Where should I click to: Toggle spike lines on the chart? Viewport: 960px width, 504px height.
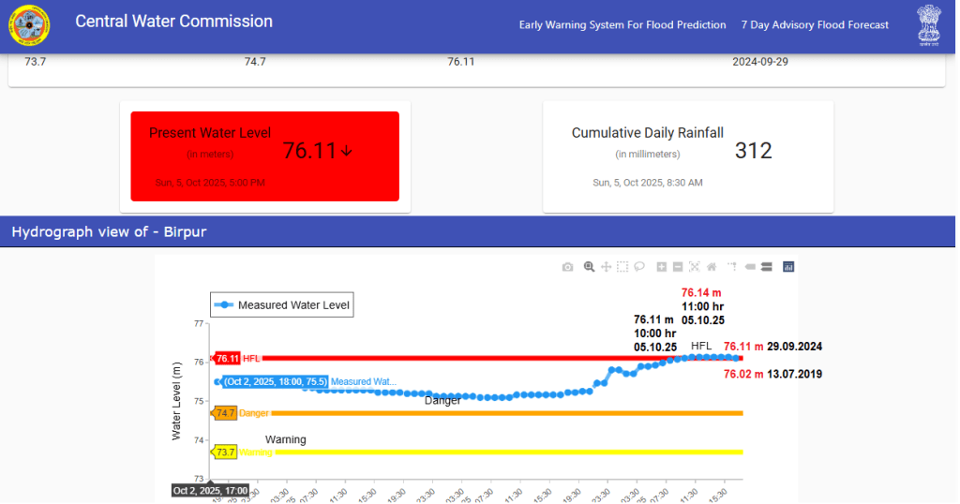point(732,267)
